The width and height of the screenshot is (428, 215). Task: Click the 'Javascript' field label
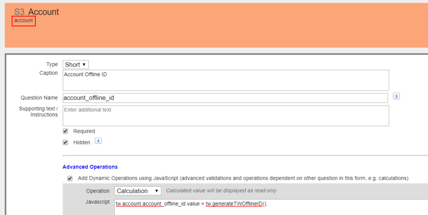97,202
